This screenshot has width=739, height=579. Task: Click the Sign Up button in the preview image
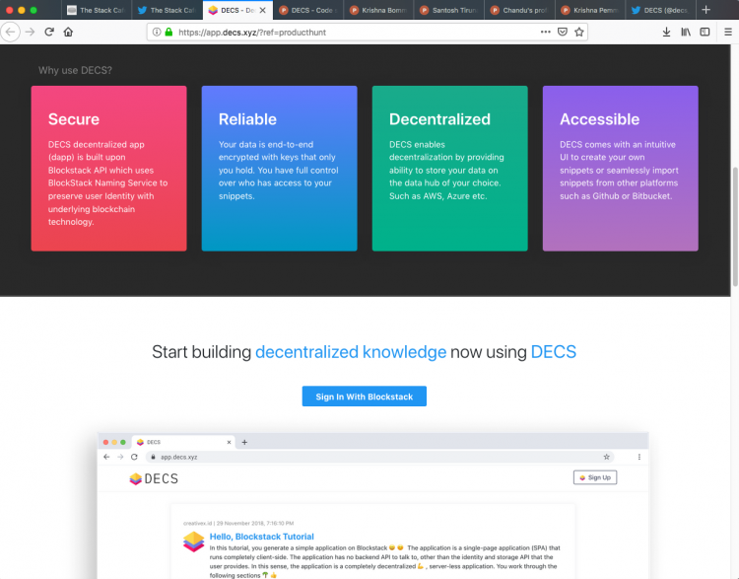tap(595, 477)
